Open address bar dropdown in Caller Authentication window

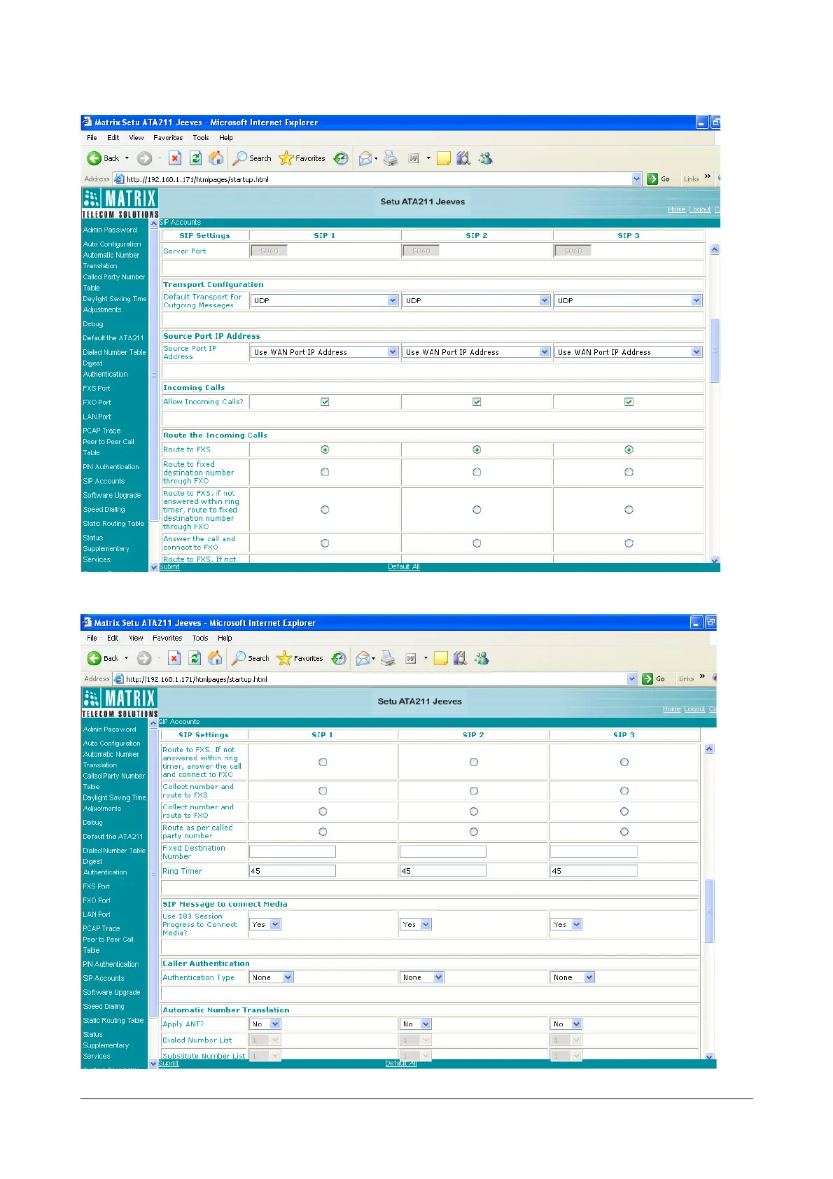click(x=632, y=679)
